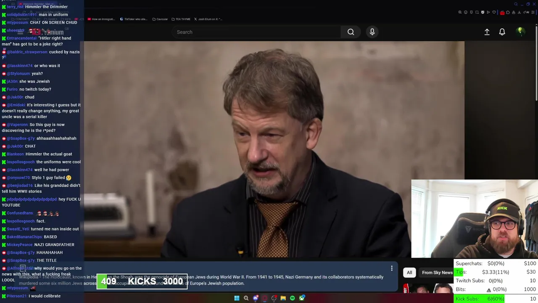Image resolution: width=538 pixels, height=303 pixels.
Task: Open YouTube notifications bell
Action: tap(502, 32)
